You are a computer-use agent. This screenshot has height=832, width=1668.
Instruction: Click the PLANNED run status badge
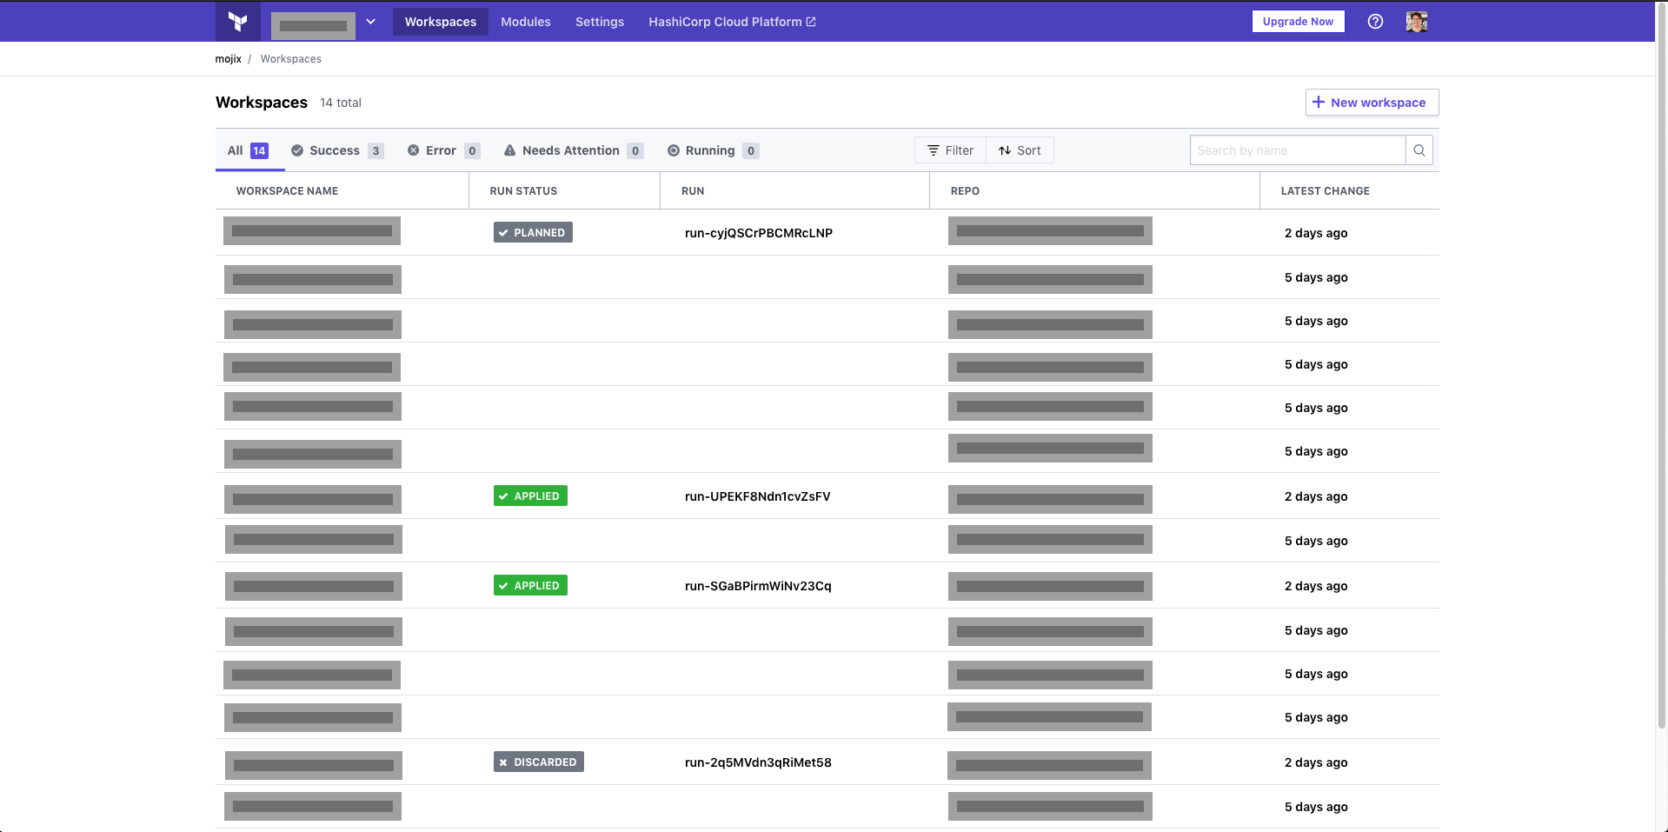point(533,233)
